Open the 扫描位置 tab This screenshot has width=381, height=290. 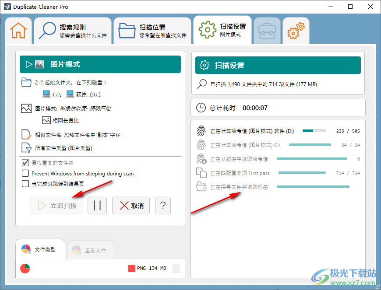point(152,31)
